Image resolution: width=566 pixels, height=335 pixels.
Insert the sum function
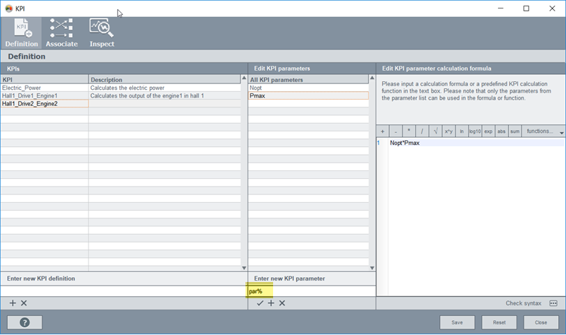click(514, 131)
